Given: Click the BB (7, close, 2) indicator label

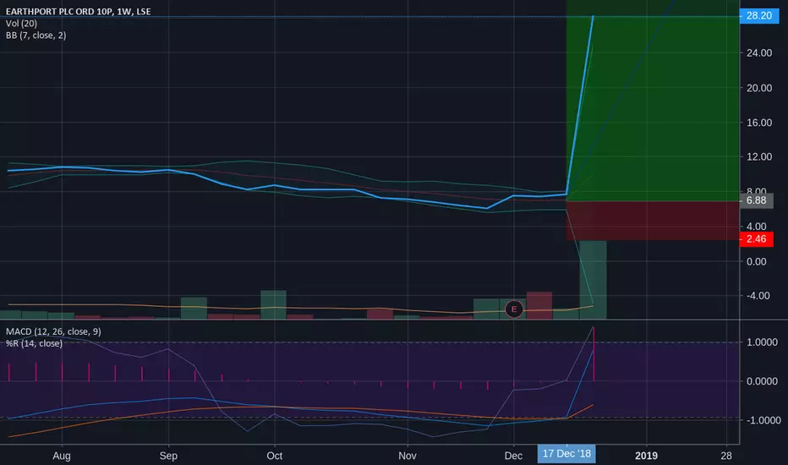Looking at the screenshot, I should coord(36,36).
